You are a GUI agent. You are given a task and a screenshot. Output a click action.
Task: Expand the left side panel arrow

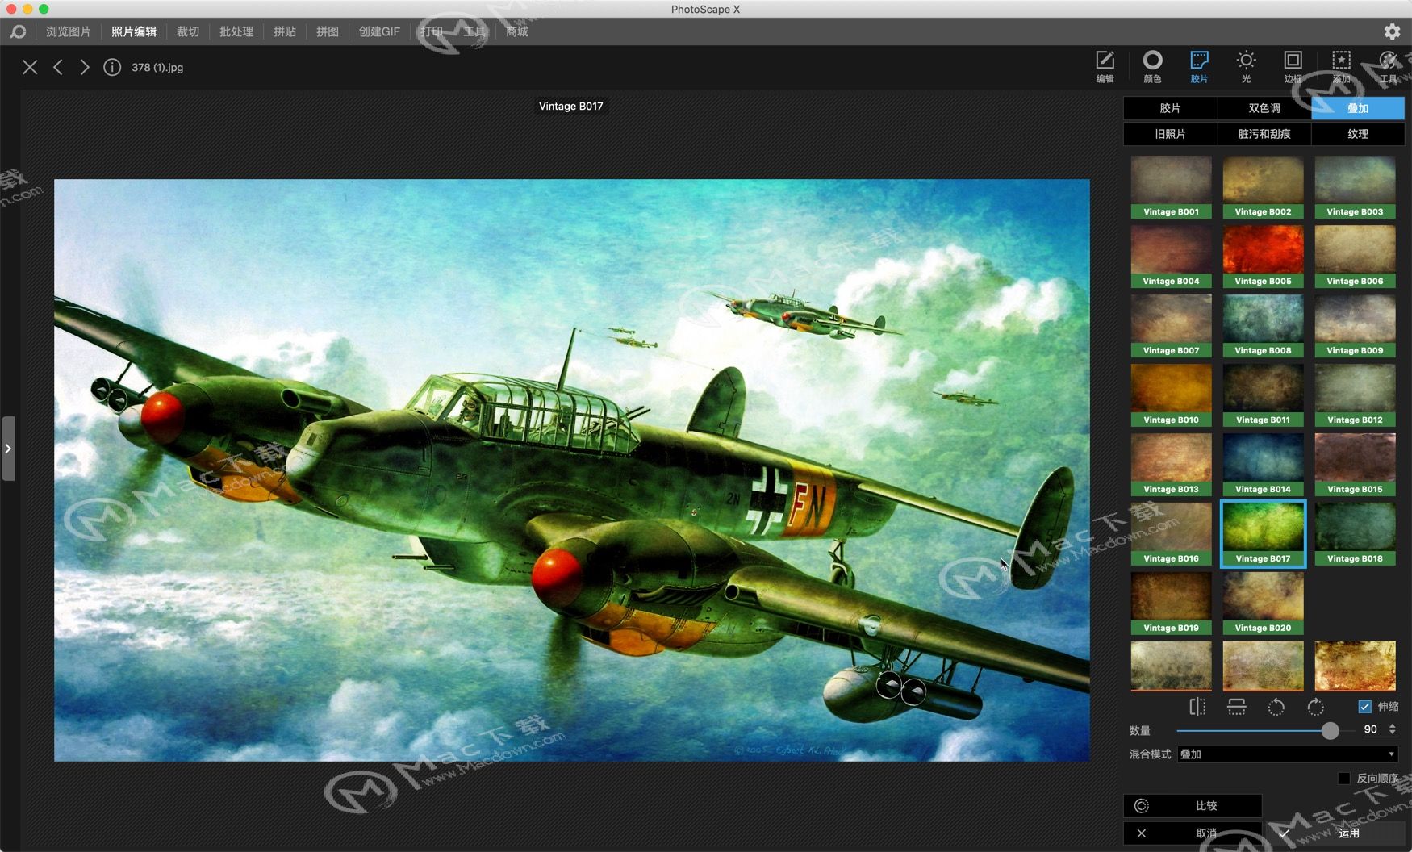coord(8,449)
